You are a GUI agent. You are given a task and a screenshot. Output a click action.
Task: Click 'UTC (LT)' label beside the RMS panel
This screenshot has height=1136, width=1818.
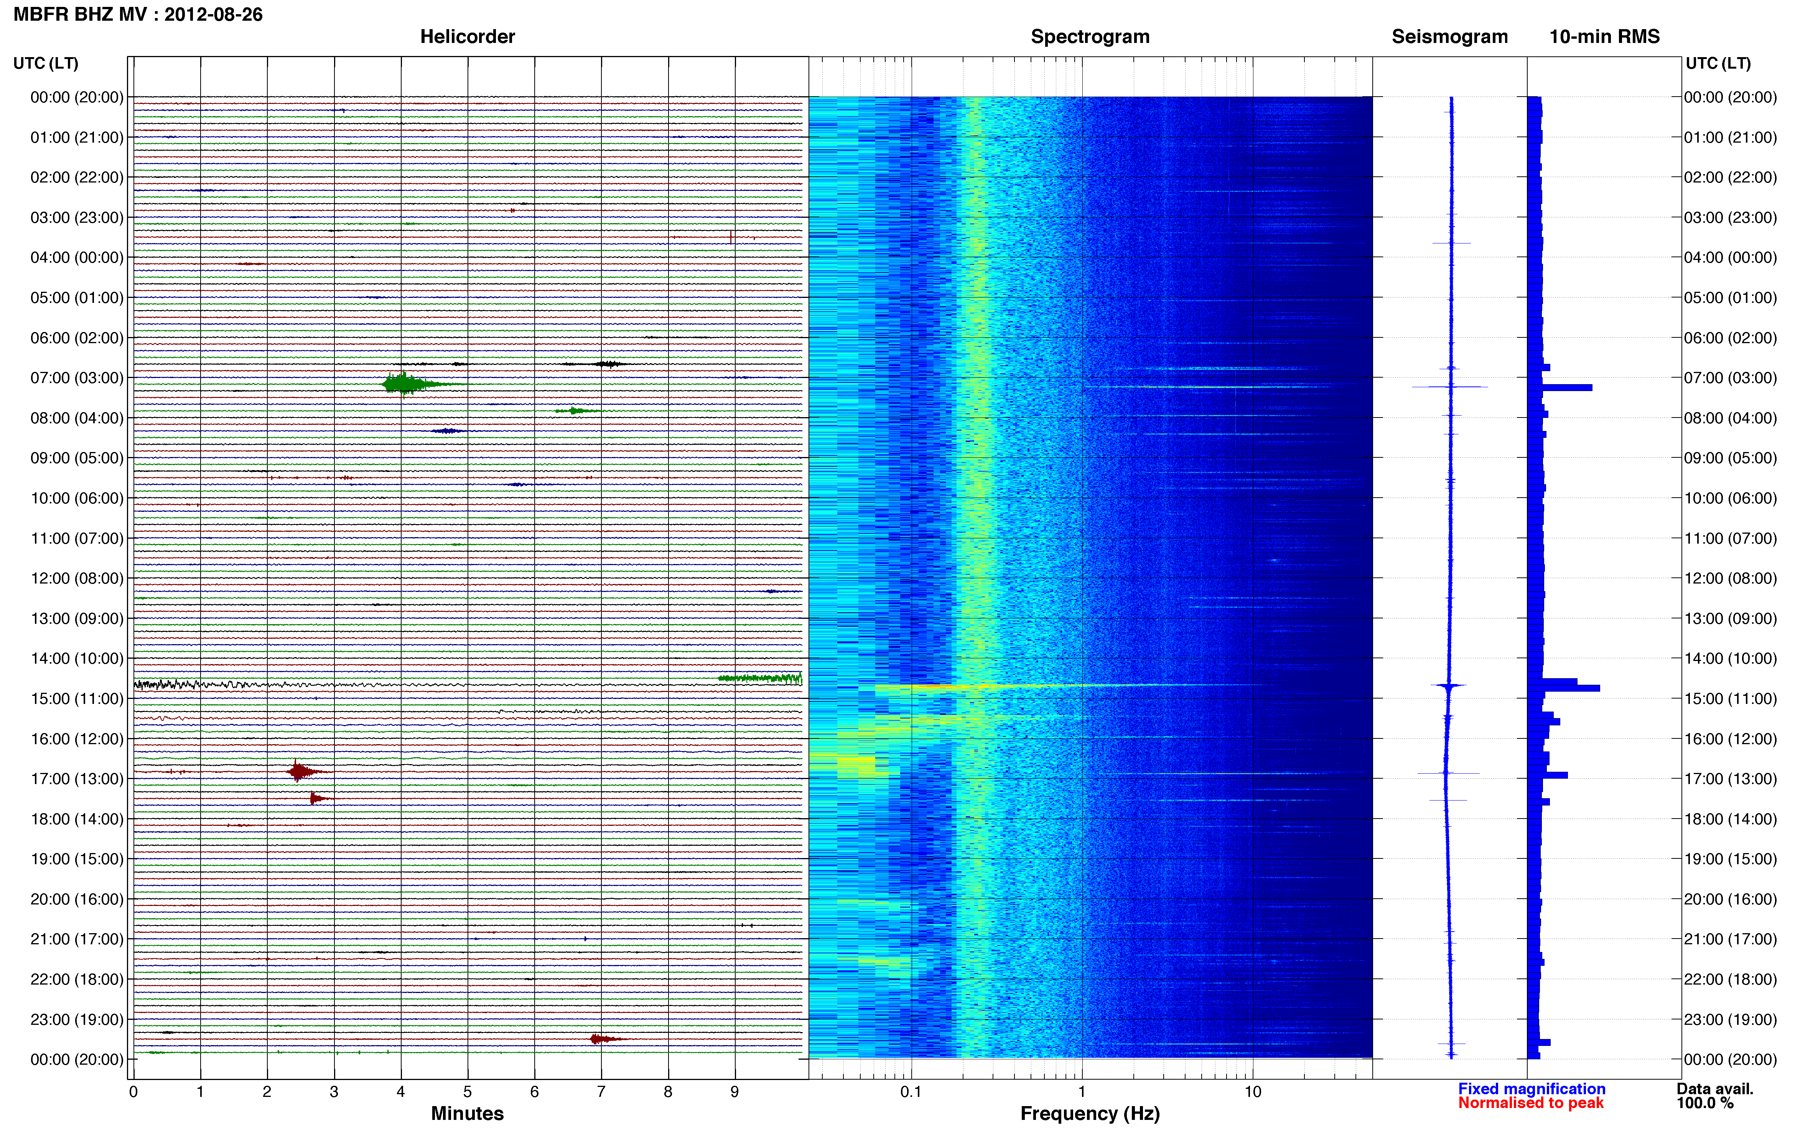pyautogui.click(x=1718, y=63)
